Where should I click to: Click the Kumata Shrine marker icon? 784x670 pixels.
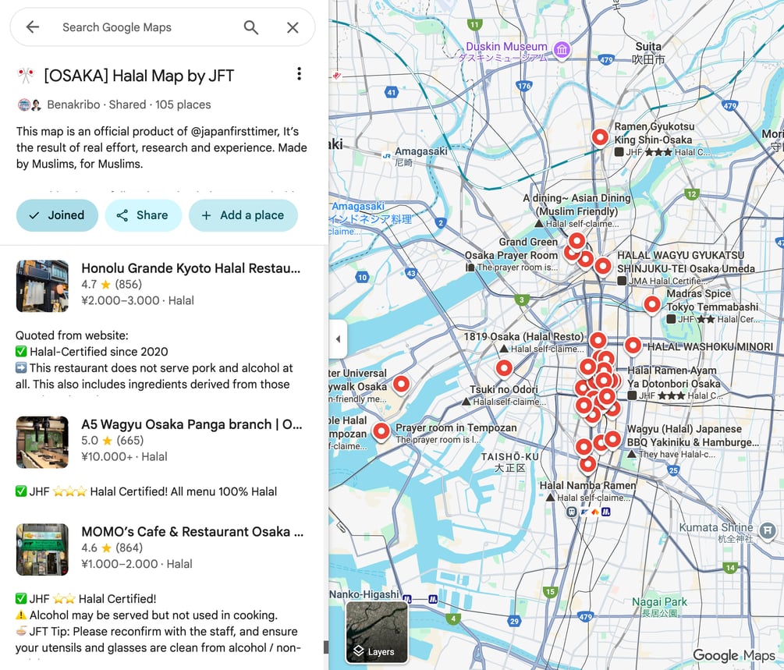[768, 530]
